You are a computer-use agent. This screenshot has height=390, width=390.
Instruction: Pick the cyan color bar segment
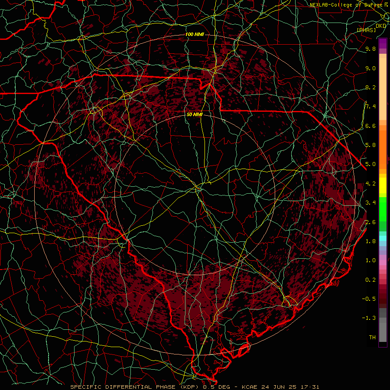[383, 238]
